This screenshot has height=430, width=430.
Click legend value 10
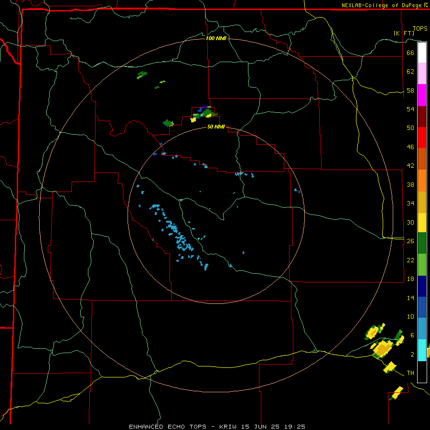click(x=410, y=316)
